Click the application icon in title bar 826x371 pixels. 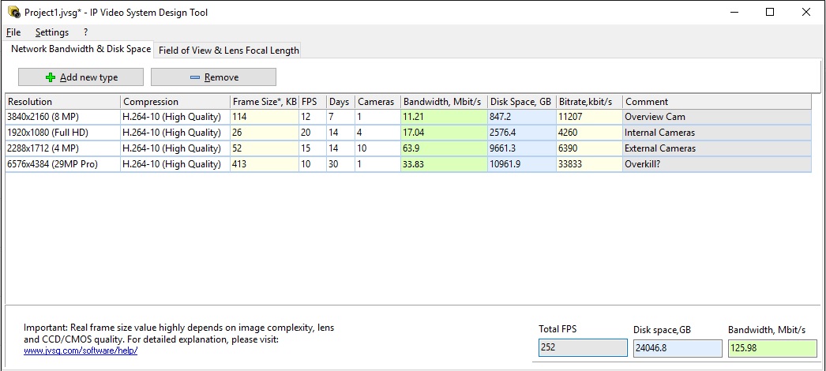click(x=13, y=13)
